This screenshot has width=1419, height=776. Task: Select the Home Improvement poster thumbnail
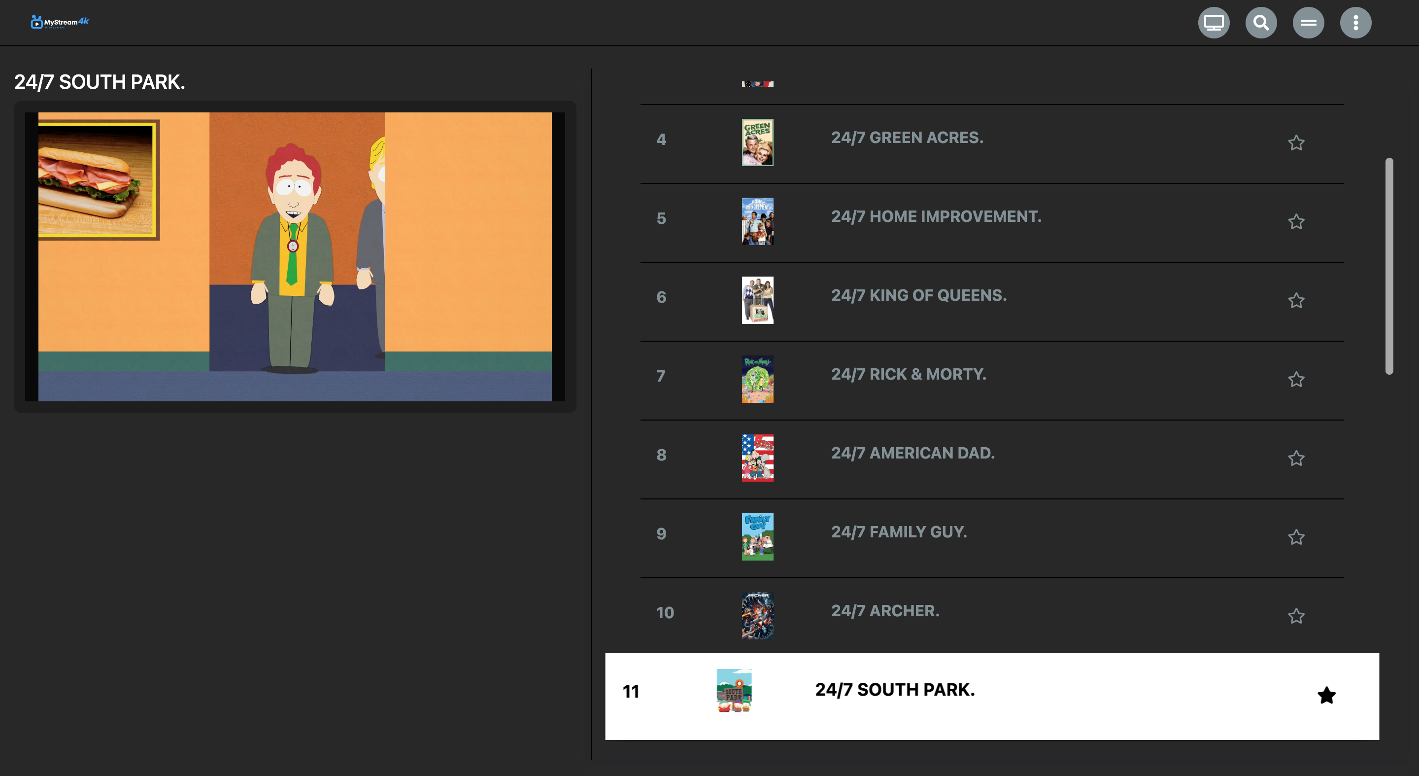[757, 221]
